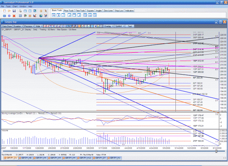Open the Window menu

click(x=23, y=7)
